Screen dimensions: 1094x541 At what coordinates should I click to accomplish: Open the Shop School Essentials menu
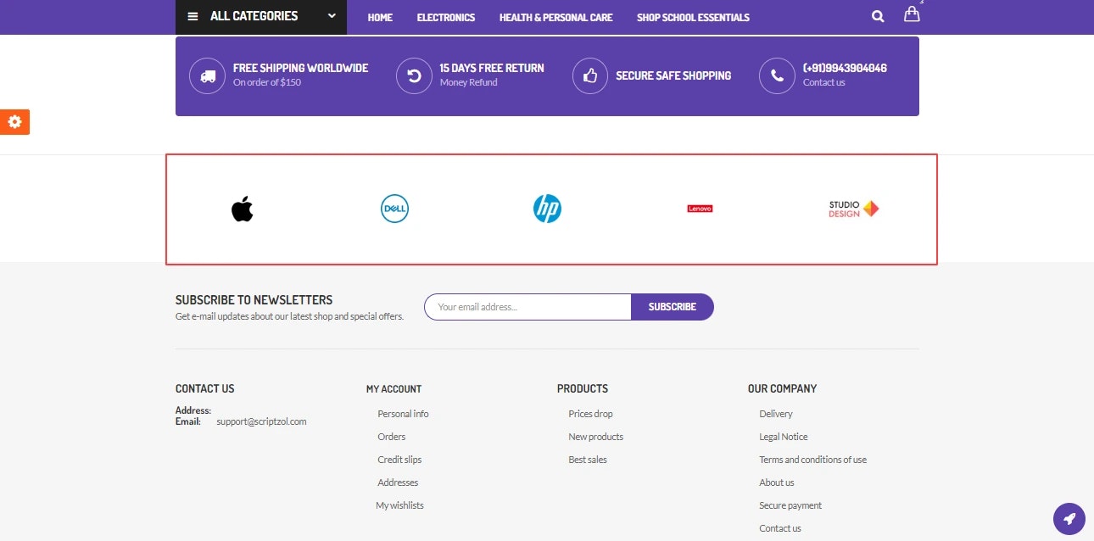pos(693,17)
